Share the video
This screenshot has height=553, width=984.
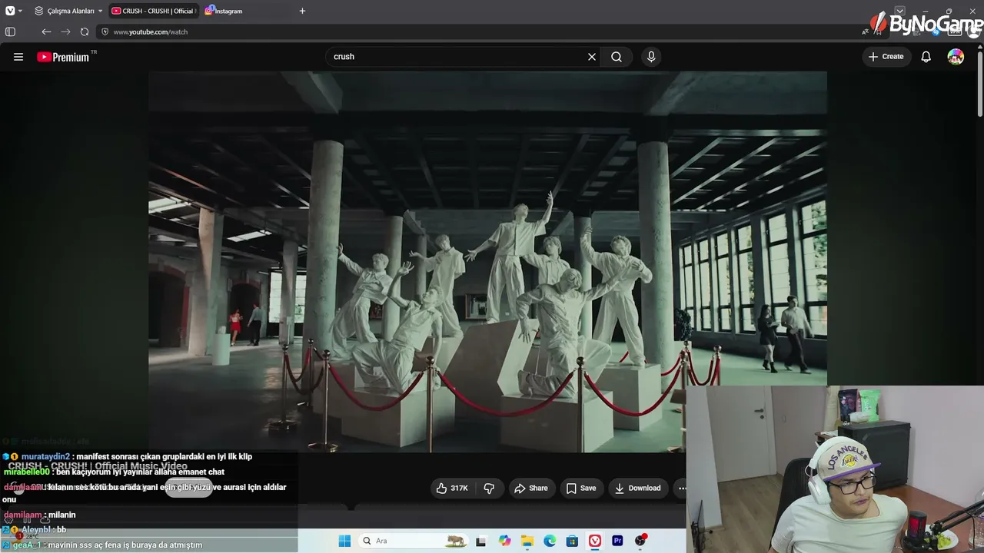coord(531,488)
